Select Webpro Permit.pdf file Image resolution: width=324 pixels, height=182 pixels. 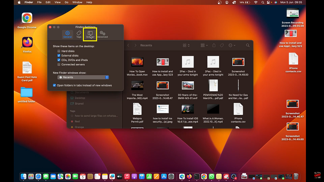pyautogui.click(x=137, y=113)
